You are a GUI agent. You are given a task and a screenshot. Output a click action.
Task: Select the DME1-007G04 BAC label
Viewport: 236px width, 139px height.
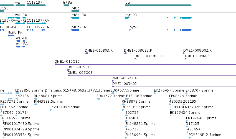tap(124, 78)
